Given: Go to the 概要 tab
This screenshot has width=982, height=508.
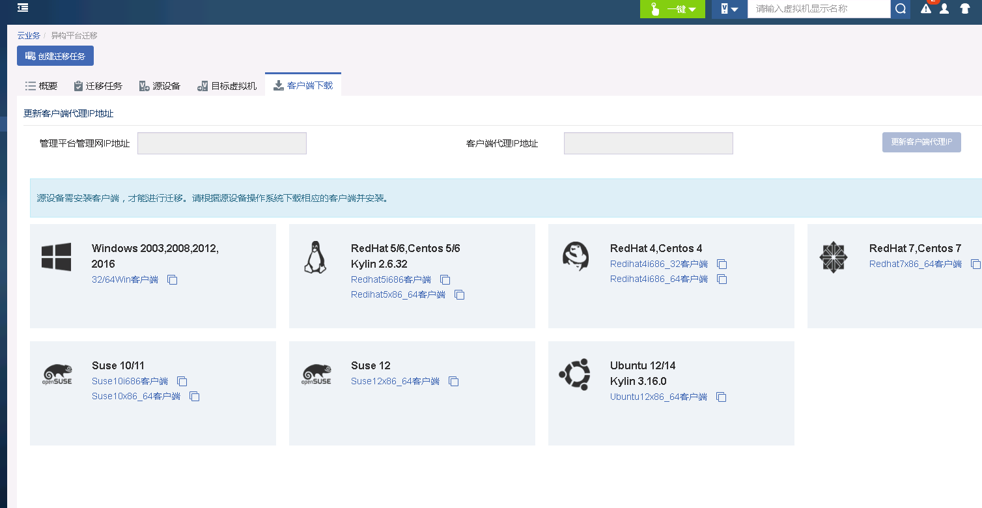Looking at the screenshot, I should tap(41, 86).
